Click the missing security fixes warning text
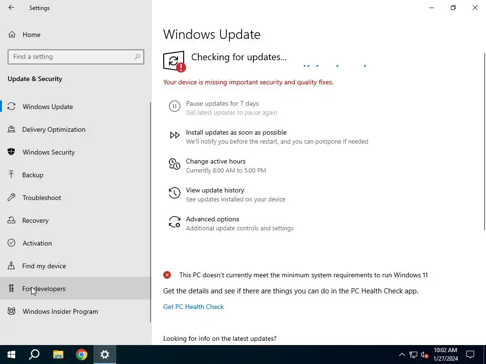486x364 pixels. click(248, 82)
